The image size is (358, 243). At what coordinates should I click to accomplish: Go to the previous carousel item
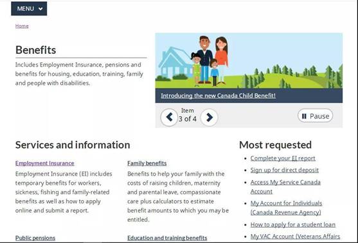(x=169, y=117)
